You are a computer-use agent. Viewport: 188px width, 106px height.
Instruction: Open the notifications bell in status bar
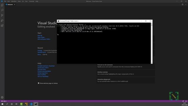tap(186, 101)
